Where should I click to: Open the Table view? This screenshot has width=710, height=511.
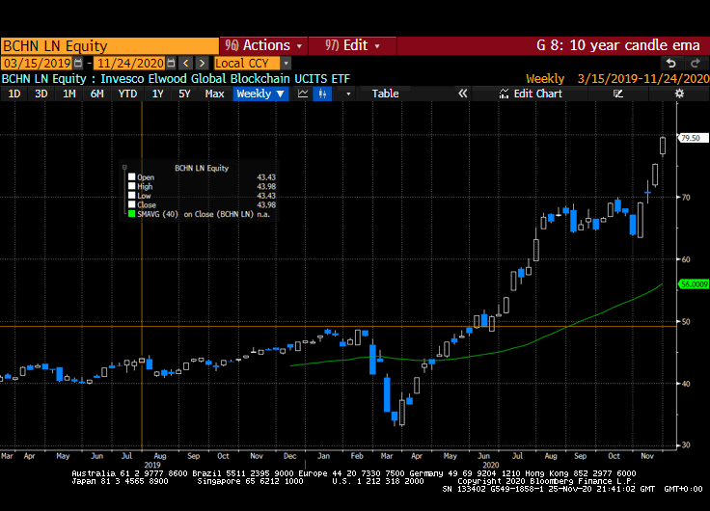pyautogui.click(x=385, y=94)
